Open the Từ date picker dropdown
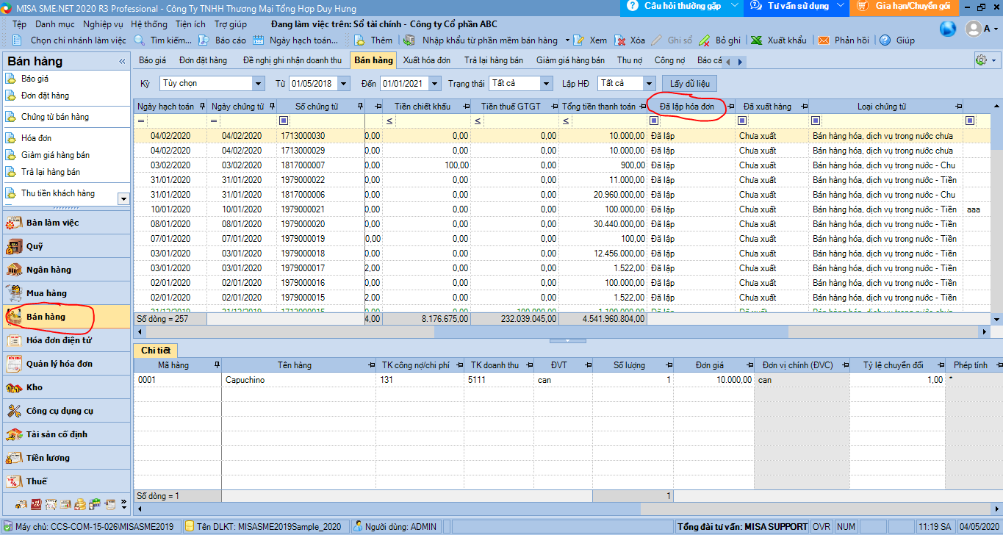1003x535 pixels. (x=344, y=84)
